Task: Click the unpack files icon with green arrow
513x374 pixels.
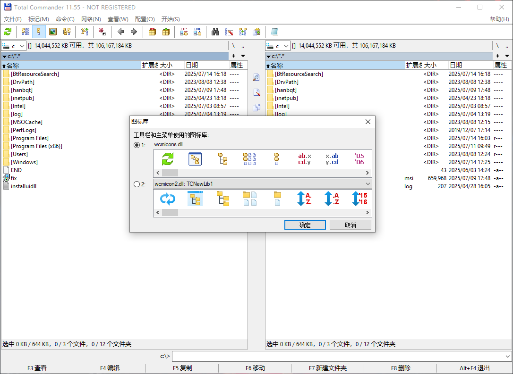Action: (166, 32)
